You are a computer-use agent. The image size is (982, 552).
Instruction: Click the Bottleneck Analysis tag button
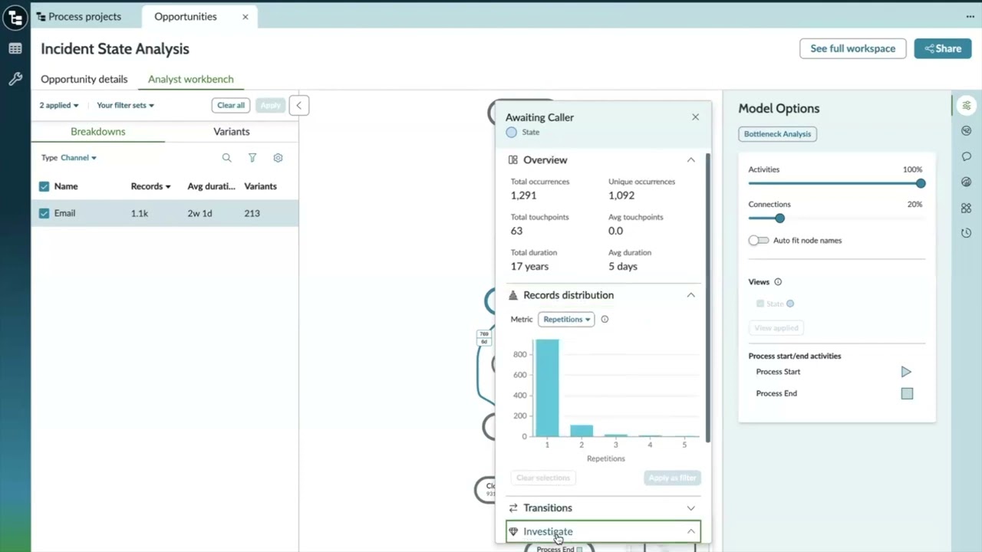(x=777, y=134)
